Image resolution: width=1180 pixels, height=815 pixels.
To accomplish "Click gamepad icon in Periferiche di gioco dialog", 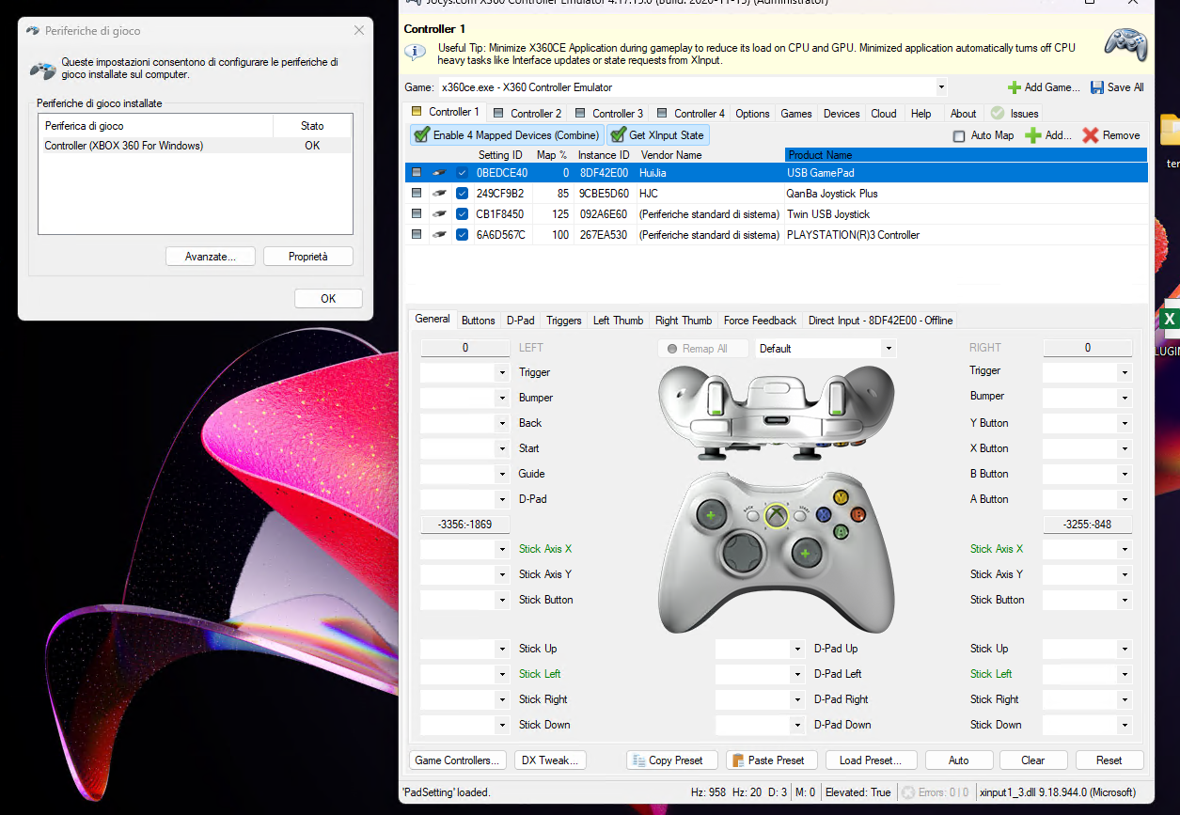I will [x=42, y=69].
